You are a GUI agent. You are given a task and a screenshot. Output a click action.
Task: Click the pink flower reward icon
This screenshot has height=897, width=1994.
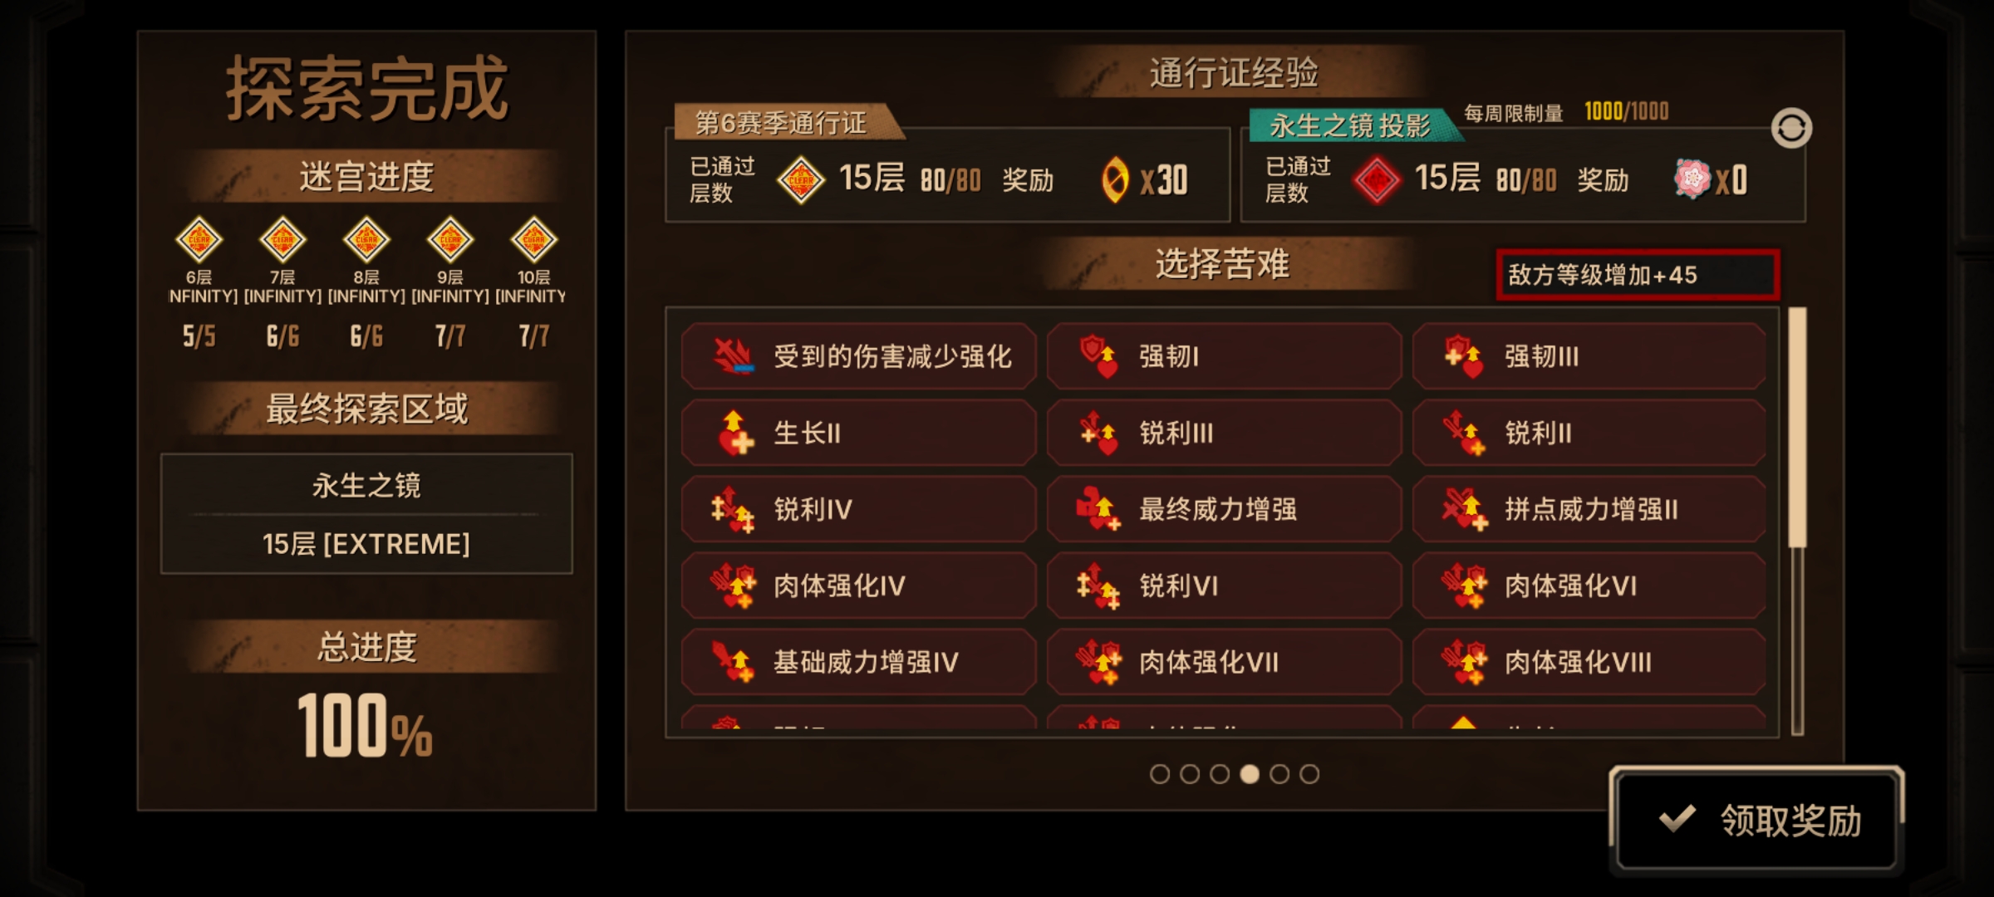1692,179
